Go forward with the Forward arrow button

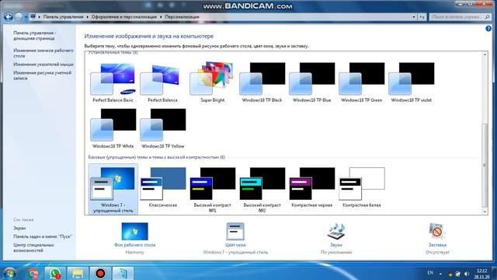[x=19, y=17]
